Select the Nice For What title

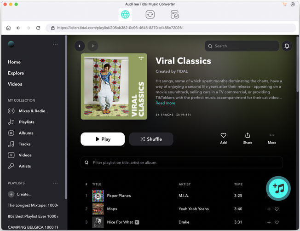[x=120, y=222]
